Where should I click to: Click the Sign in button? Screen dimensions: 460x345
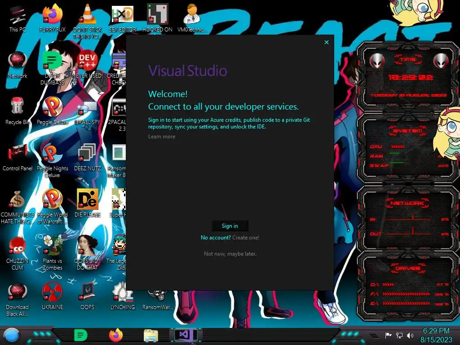[x=230, y=226]
